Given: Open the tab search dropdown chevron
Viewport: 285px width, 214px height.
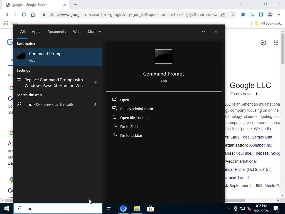Looking at the screenshot, I should tap(240, 4).
